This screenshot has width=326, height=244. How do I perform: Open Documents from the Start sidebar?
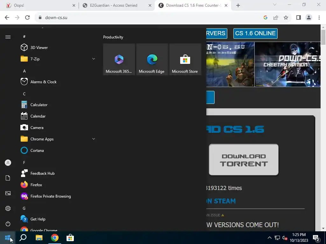8,178
